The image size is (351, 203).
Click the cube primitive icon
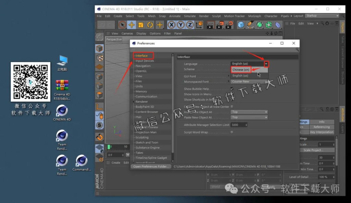tap(241, 25)
